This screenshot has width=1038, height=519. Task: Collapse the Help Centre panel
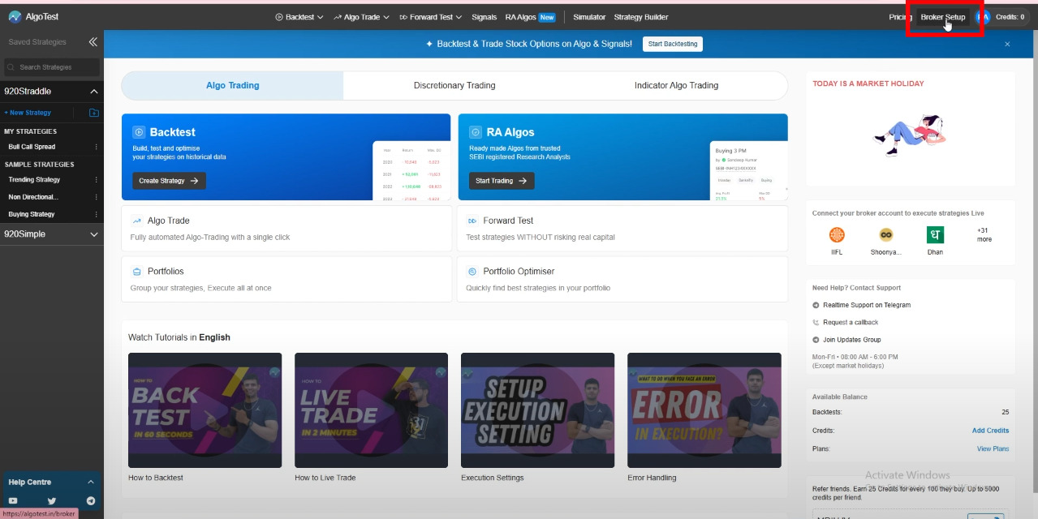[91, 482]
